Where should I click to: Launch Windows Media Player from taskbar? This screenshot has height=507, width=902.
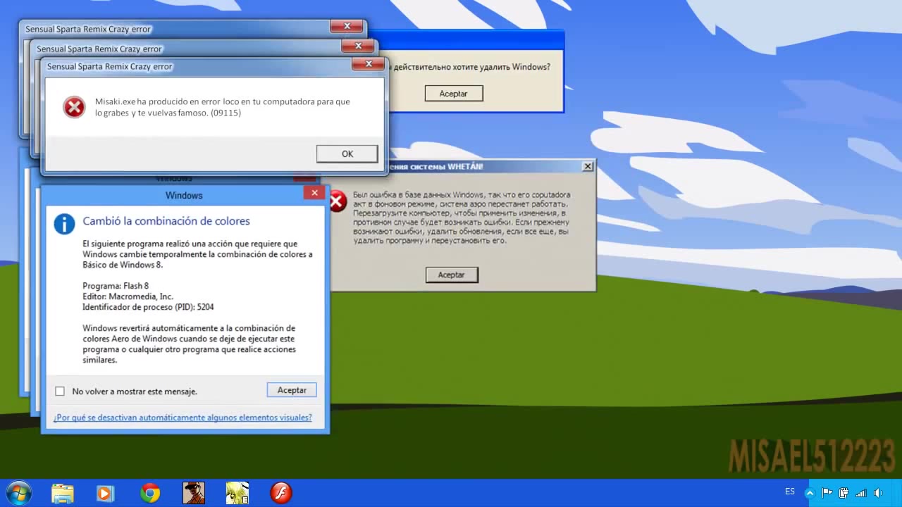point(105,493)
